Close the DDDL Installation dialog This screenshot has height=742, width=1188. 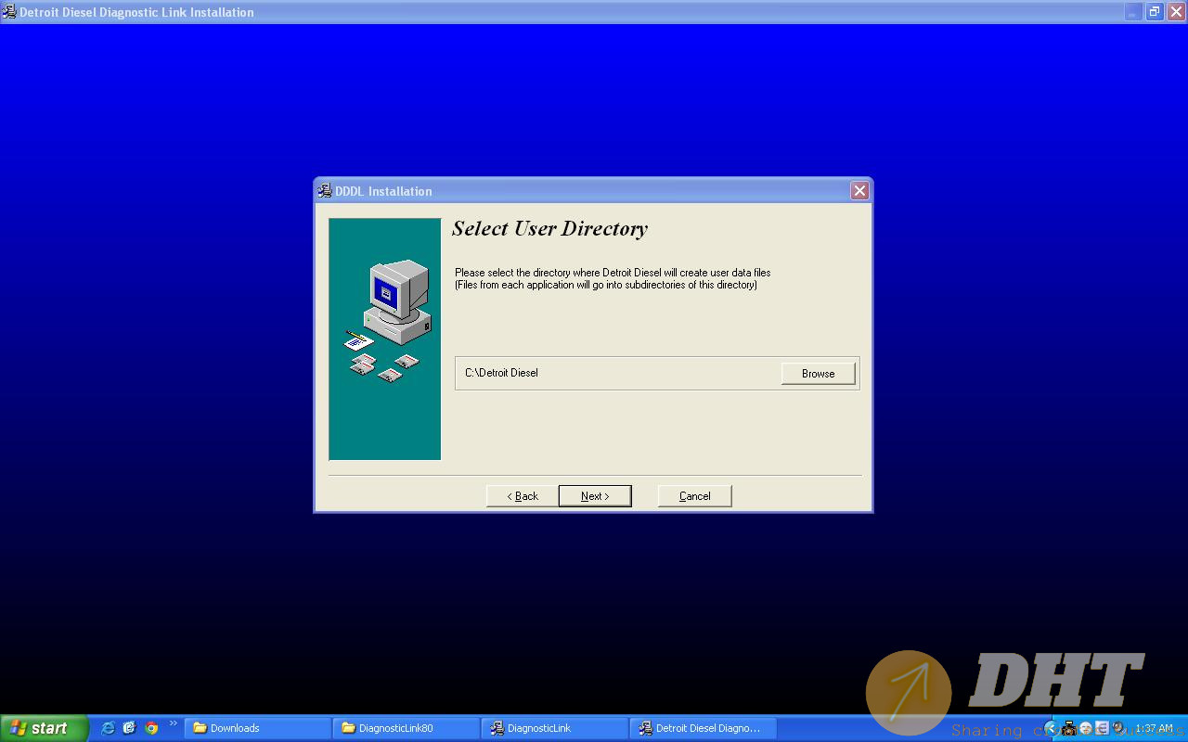pos(859,191)
